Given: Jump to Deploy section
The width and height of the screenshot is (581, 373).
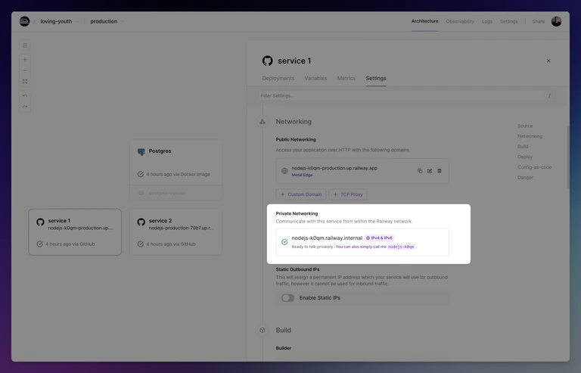Looking at the screenshot, I should click(x=525, y=157).
